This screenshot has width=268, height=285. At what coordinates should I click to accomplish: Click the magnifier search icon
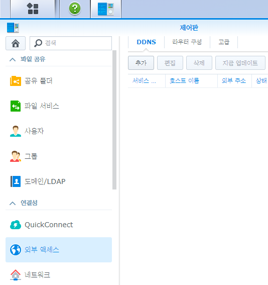[38, 43]
